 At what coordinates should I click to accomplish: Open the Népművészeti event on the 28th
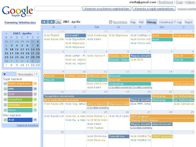(x=162, y=124)
